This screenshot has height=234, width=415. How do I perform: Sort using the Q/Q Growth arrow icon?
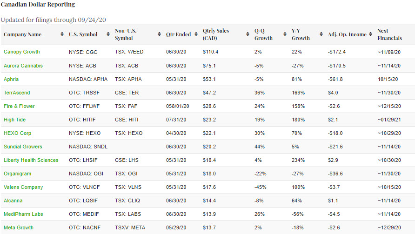tap(284, 34)
